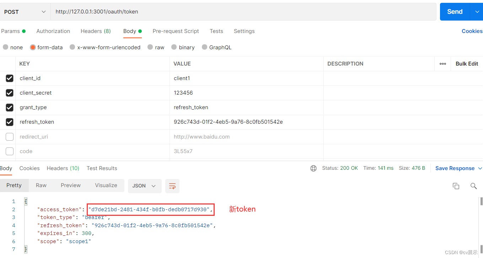
Task: Edit the grant_type value refresh_token
Action: 246,107
